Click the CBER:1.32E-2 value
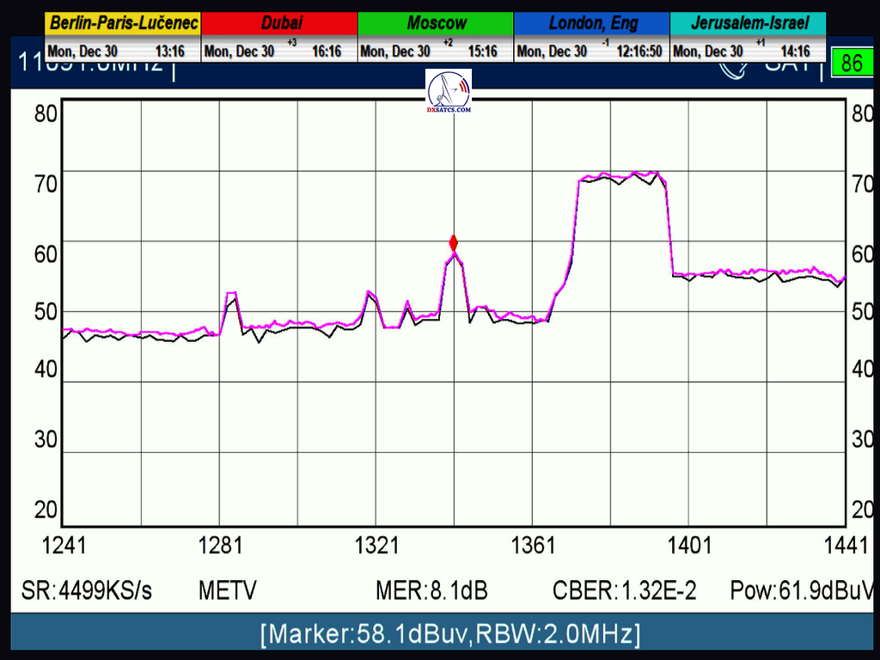The image size is (880, 660). tap(625, 590)
